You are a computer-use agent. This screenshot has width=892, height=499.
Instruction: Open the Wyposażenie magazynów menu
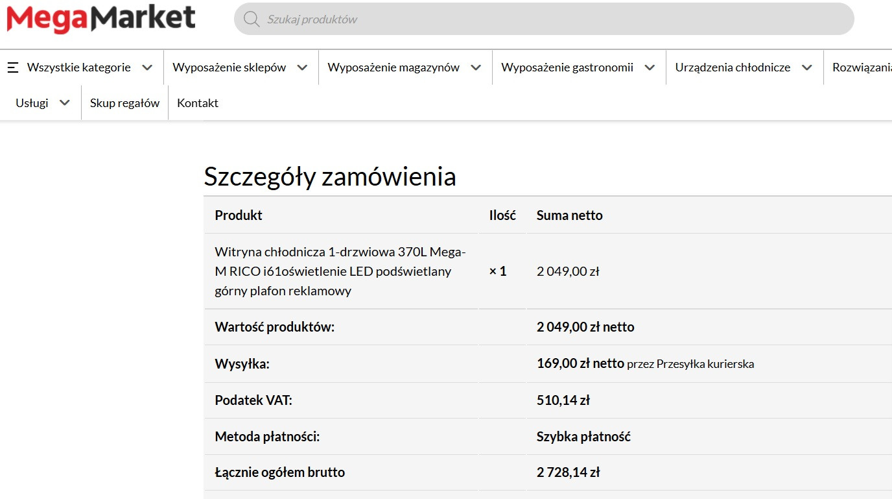[393, 67]
